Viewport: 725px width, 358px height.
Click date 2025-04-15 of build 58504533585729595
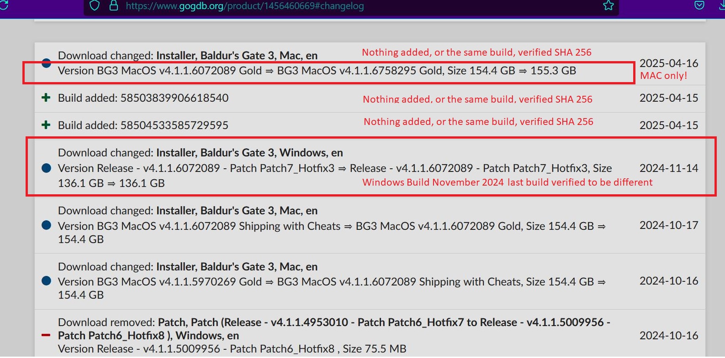pos(669,125)
